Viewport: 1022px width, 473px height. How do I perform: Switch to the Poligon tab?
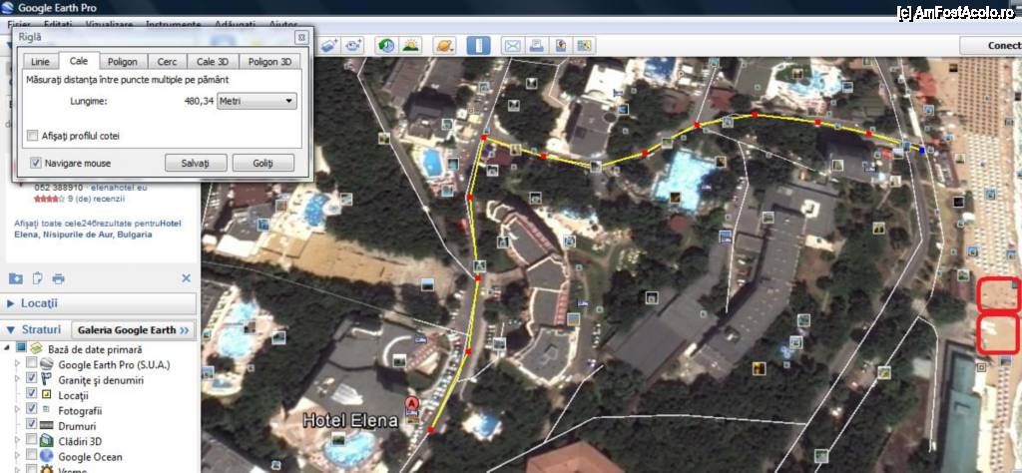(x=123, y=61)
